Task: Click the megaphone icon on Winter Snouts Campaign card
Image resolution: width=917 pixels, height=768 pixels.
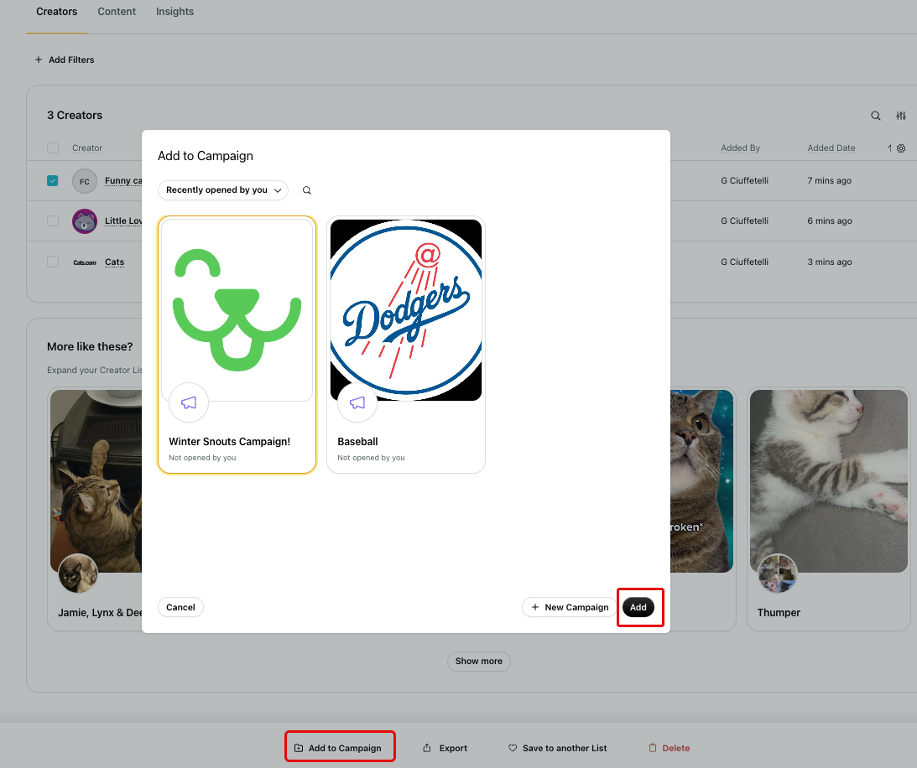Action: pyautogui.click(x=188, y=402)
